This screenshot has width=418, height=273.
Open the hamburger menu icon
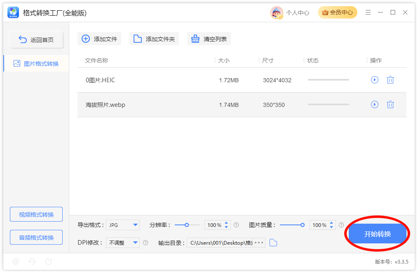[368, 12]
